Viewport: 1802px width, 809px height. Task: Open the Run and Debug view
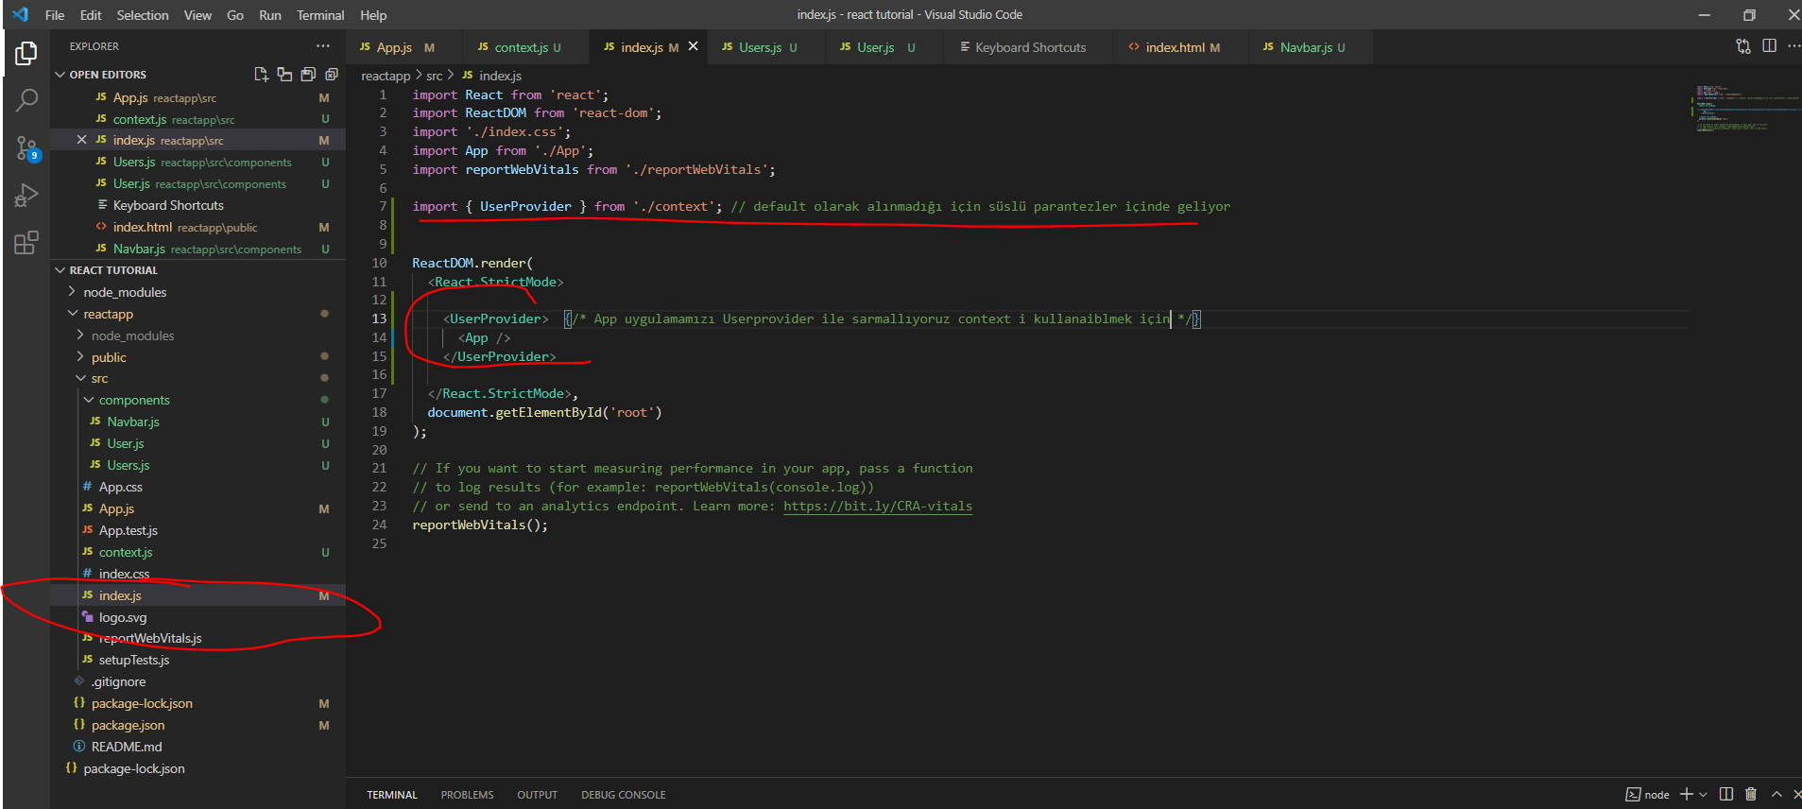(26, 195)
